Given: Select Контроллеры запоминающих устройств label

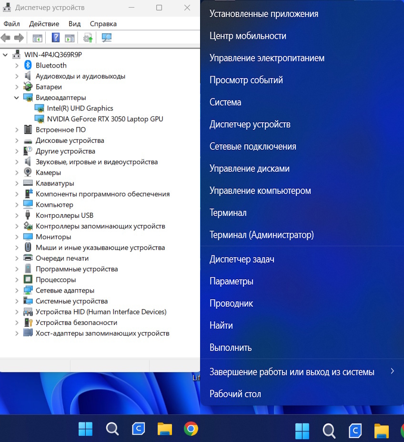Looking at the screenshot, I should click(100, 226).
